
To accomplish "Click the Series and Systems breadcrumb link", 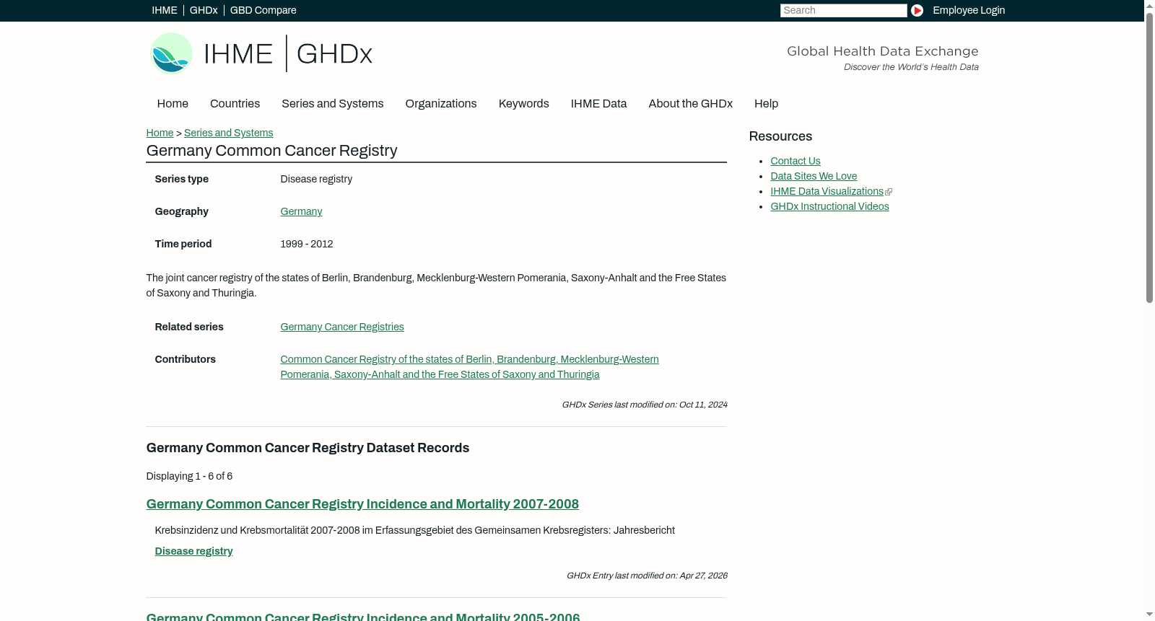I will pos(228,133).
